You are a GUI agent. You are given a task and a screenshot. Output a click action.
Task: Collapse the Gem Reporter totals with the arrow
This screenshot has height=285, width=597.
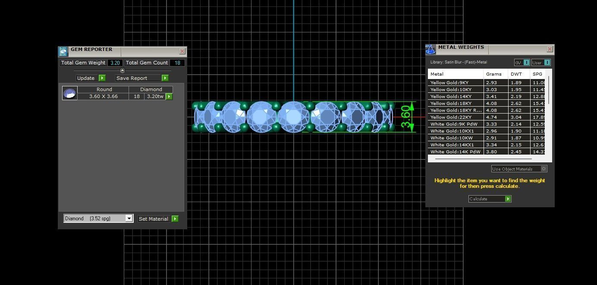click(122, 70)
